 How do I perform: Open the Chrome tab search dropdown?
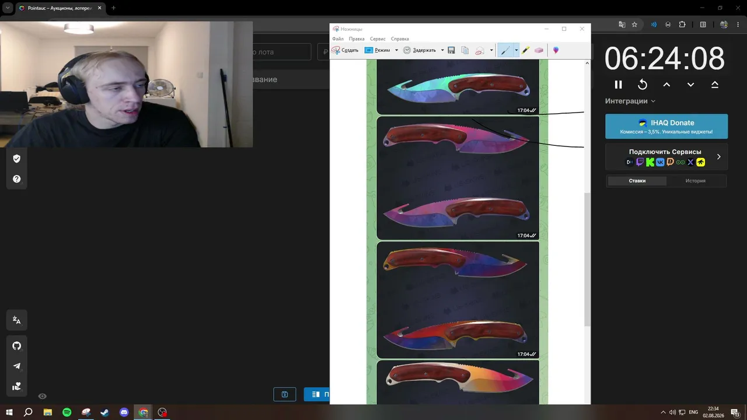click(x=8, y=8)
